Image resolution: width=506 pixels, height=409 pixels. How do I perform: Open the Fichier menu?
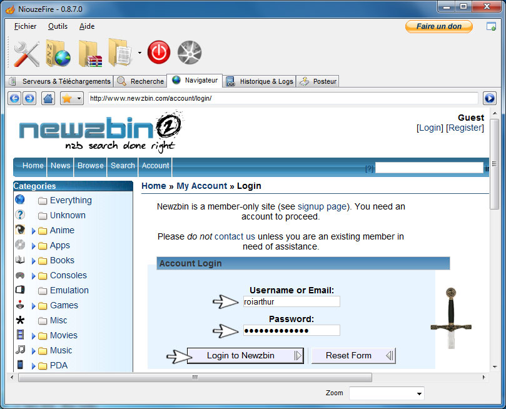tap(25, 26)
